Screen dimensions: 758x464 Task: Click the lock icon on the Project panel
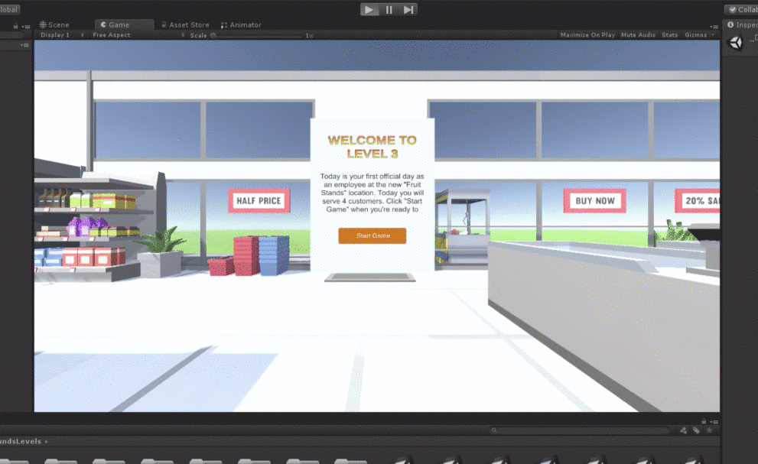click(703, 420)
